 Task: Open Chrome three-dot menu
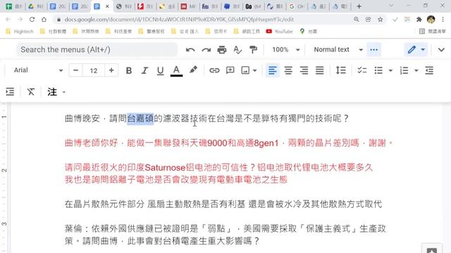(443, 19)
